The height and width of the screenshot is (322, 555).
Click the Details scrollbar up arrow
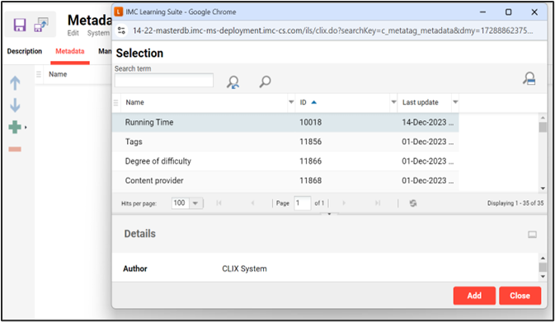coord(543,258)
